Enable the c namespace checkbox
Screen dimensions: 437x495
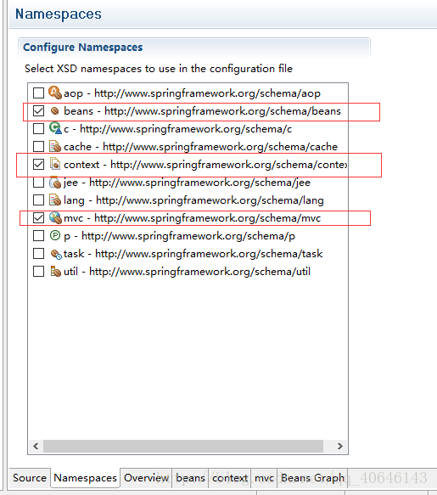point(38,128)
